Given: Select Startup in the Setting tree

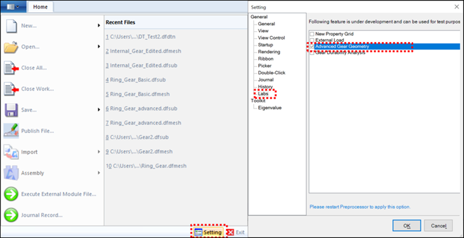Looking at the screenshot, I should coord(265,45).
